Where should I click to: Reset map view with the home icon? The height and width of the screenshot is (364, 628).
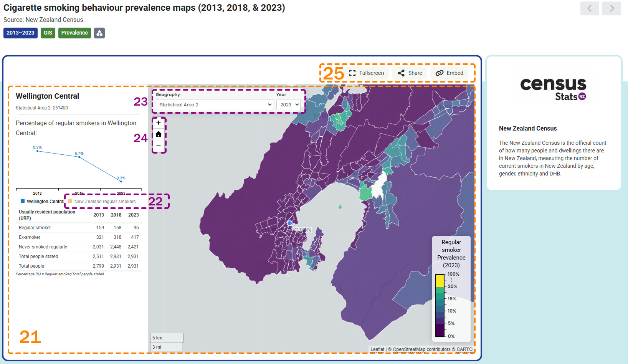point(159,134)
